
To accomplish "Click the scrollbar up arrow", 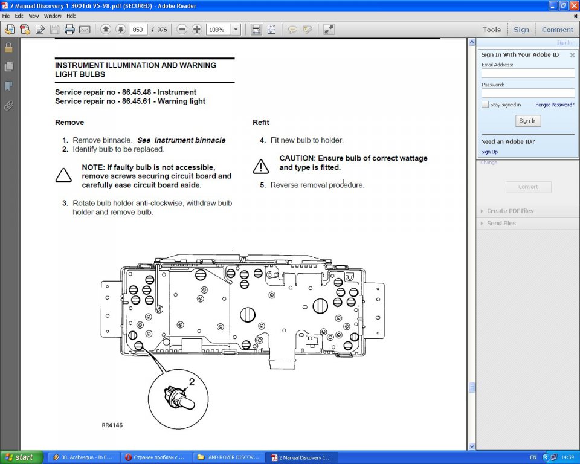I will (472, 42).
